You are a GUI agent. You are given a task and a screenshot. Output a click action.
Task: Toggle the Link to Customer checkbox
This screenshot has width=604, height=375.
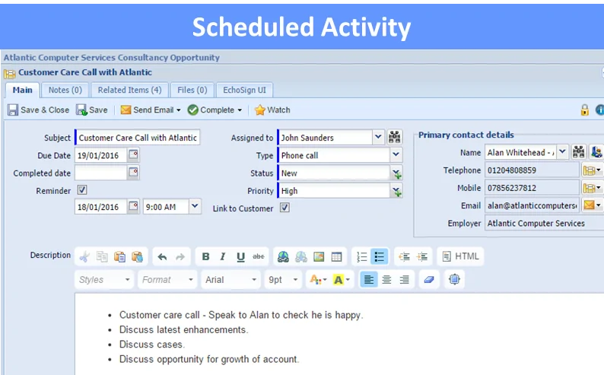tap(285, 208)
